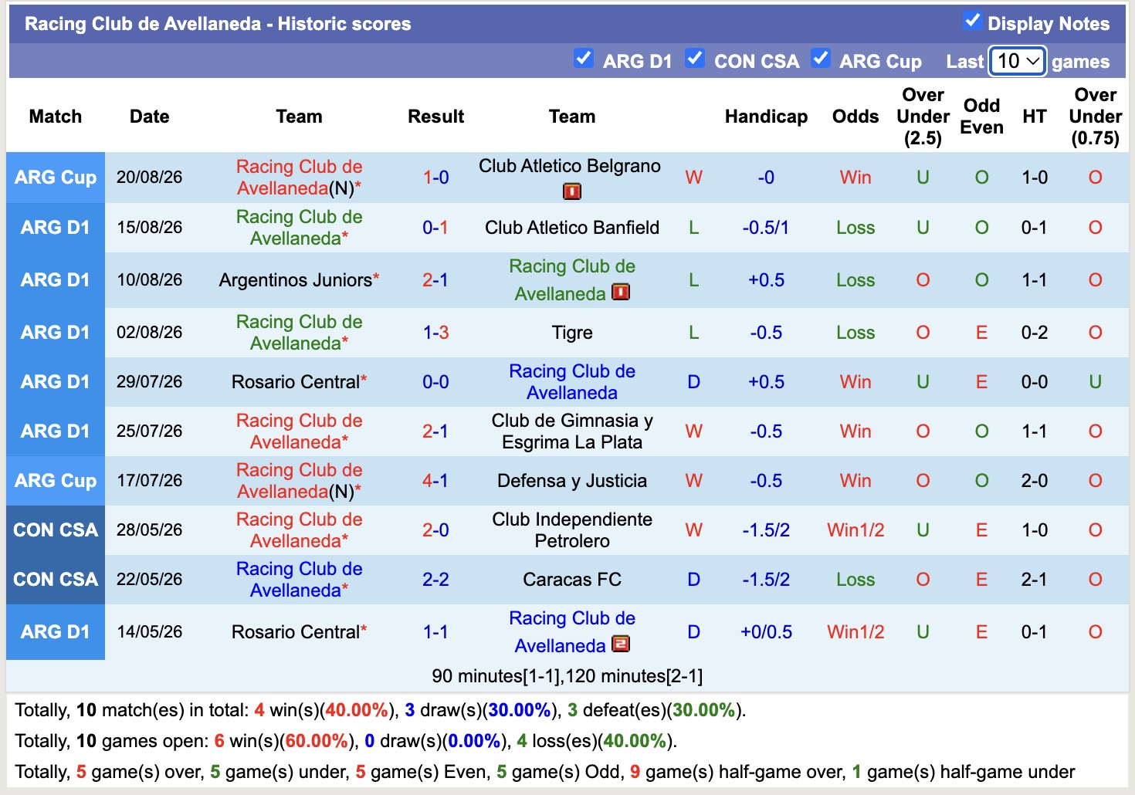This screenshot has height=795, width=1135.
Task: Open the 0-1 result versus Banfield
Action: pyautogui.click(x=435, y=228)
